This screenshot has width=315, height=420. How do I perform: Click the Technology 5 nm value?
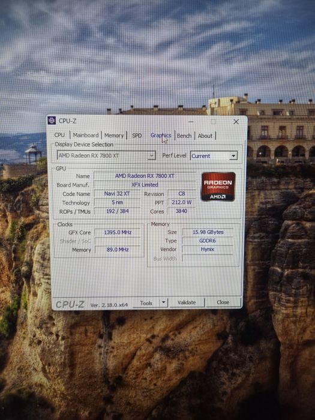pyautogui.click(x=117, y=202)
